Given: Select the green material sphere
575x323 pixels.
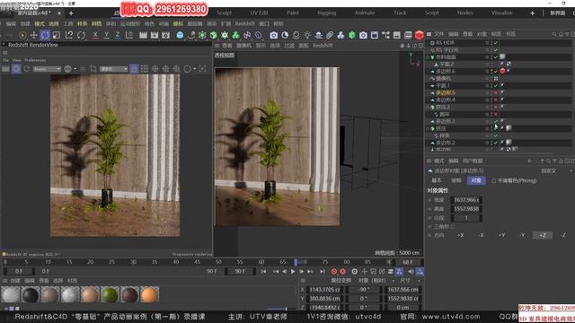Looking at the screenshot, I should 110,295.
